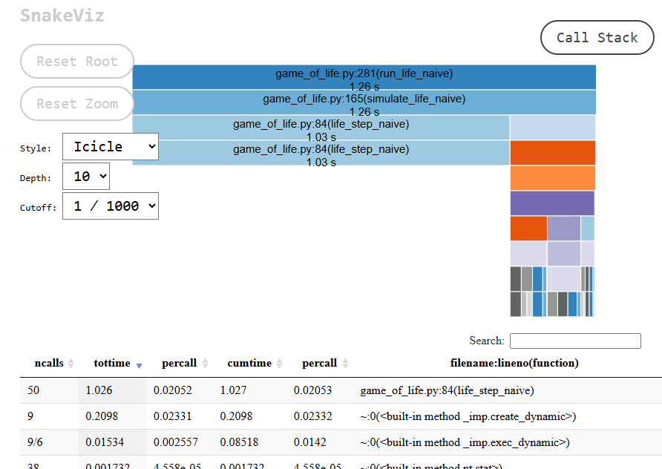662x469 pixels.
Task: Click the _imp.exec_dynamic row function name
Action: (465, 442)
